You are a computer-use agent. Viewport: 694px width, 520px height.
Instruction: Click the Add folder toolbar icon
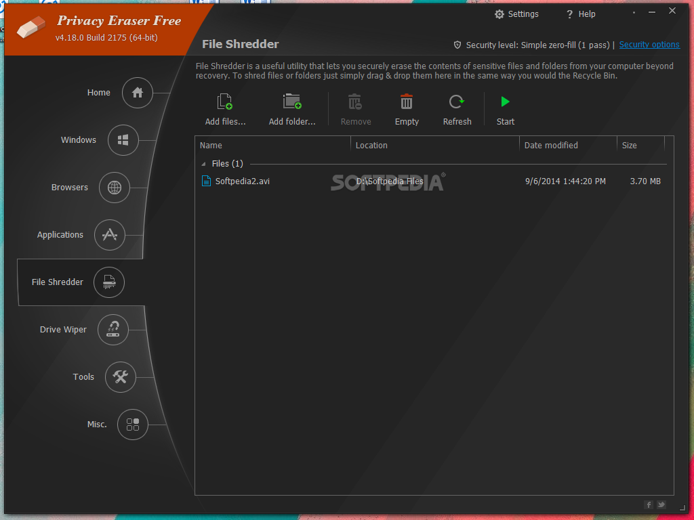coord(292,102)
